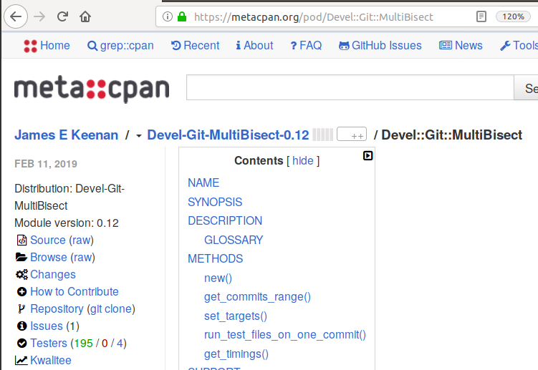The height and width of the screenshot is (370, 538).
Task: Reload the page with refresh icon
Action: pos(62,16)
